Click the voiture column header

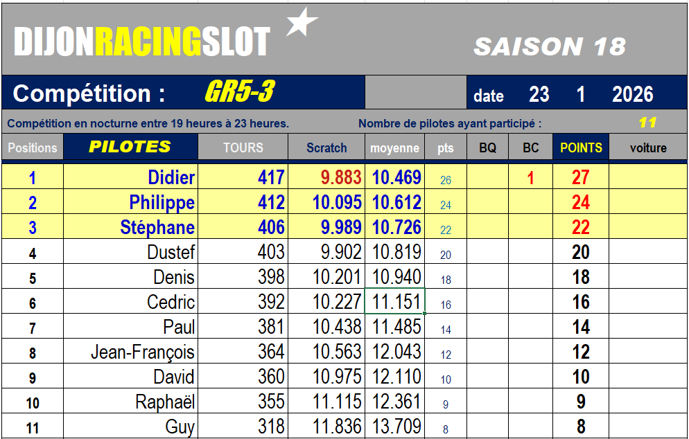tap(648, 147)
